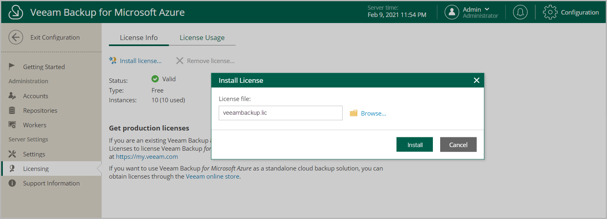Image resolution: width=607 pixels, height=219 pixels.
Task: Click the Configuration label in header
Action: coord(580,13)
